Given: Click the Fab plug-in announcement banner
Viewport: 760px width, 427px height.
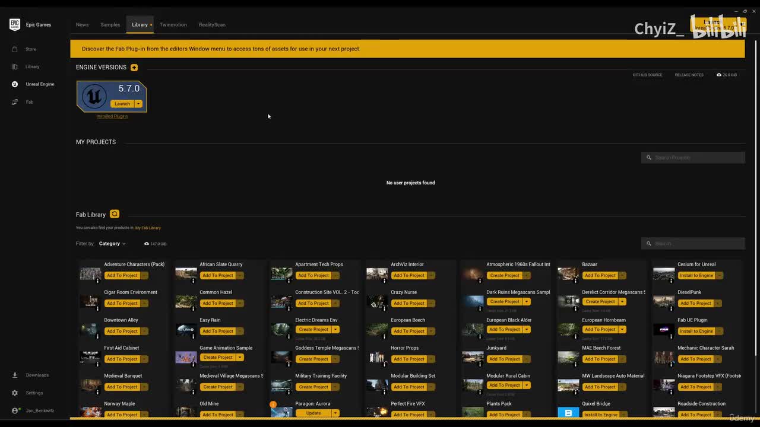Looking at the screenshot, I should coord(407,49).
